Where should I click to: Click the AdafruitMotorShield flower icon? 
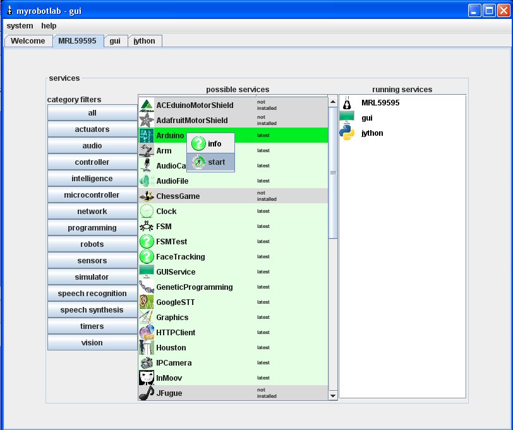coord(146,121)
